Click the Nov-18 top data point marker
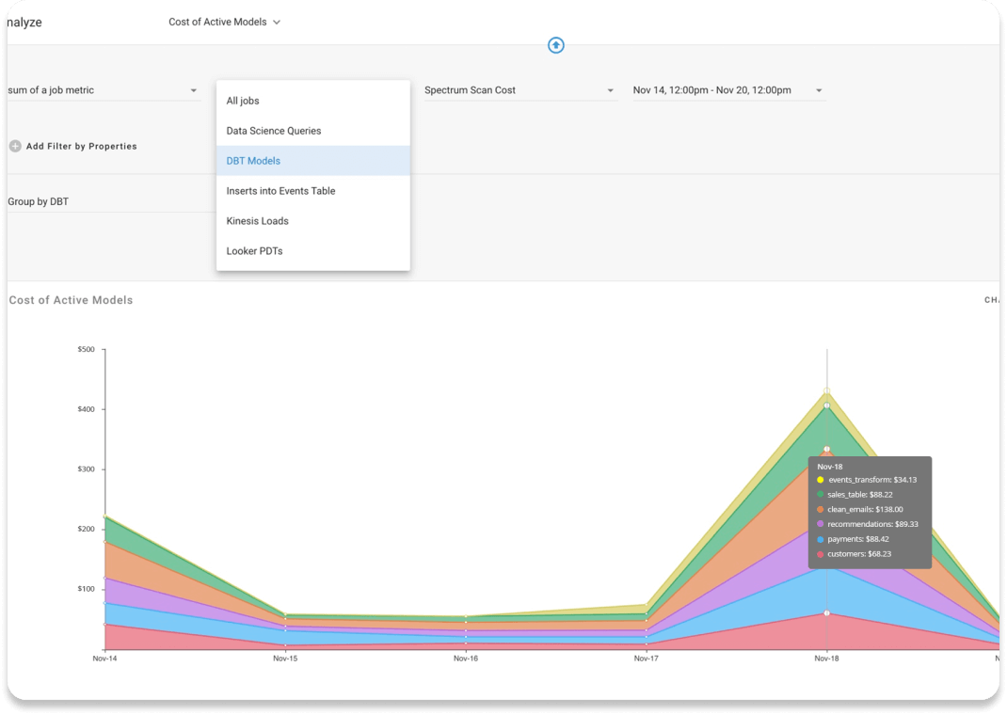The height and width of the screenshot is (715, 1007). [x=827, y=391]
